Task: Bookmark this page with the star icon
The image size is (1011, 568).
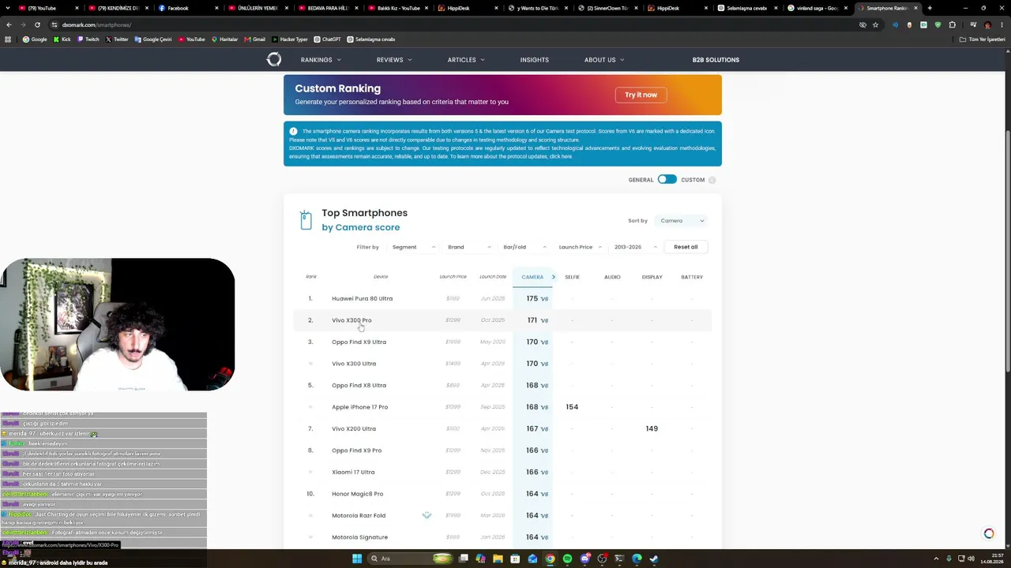Action: point(875,24)
